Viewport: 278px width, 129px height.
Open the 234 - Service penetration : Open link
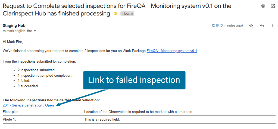[28, 105]
